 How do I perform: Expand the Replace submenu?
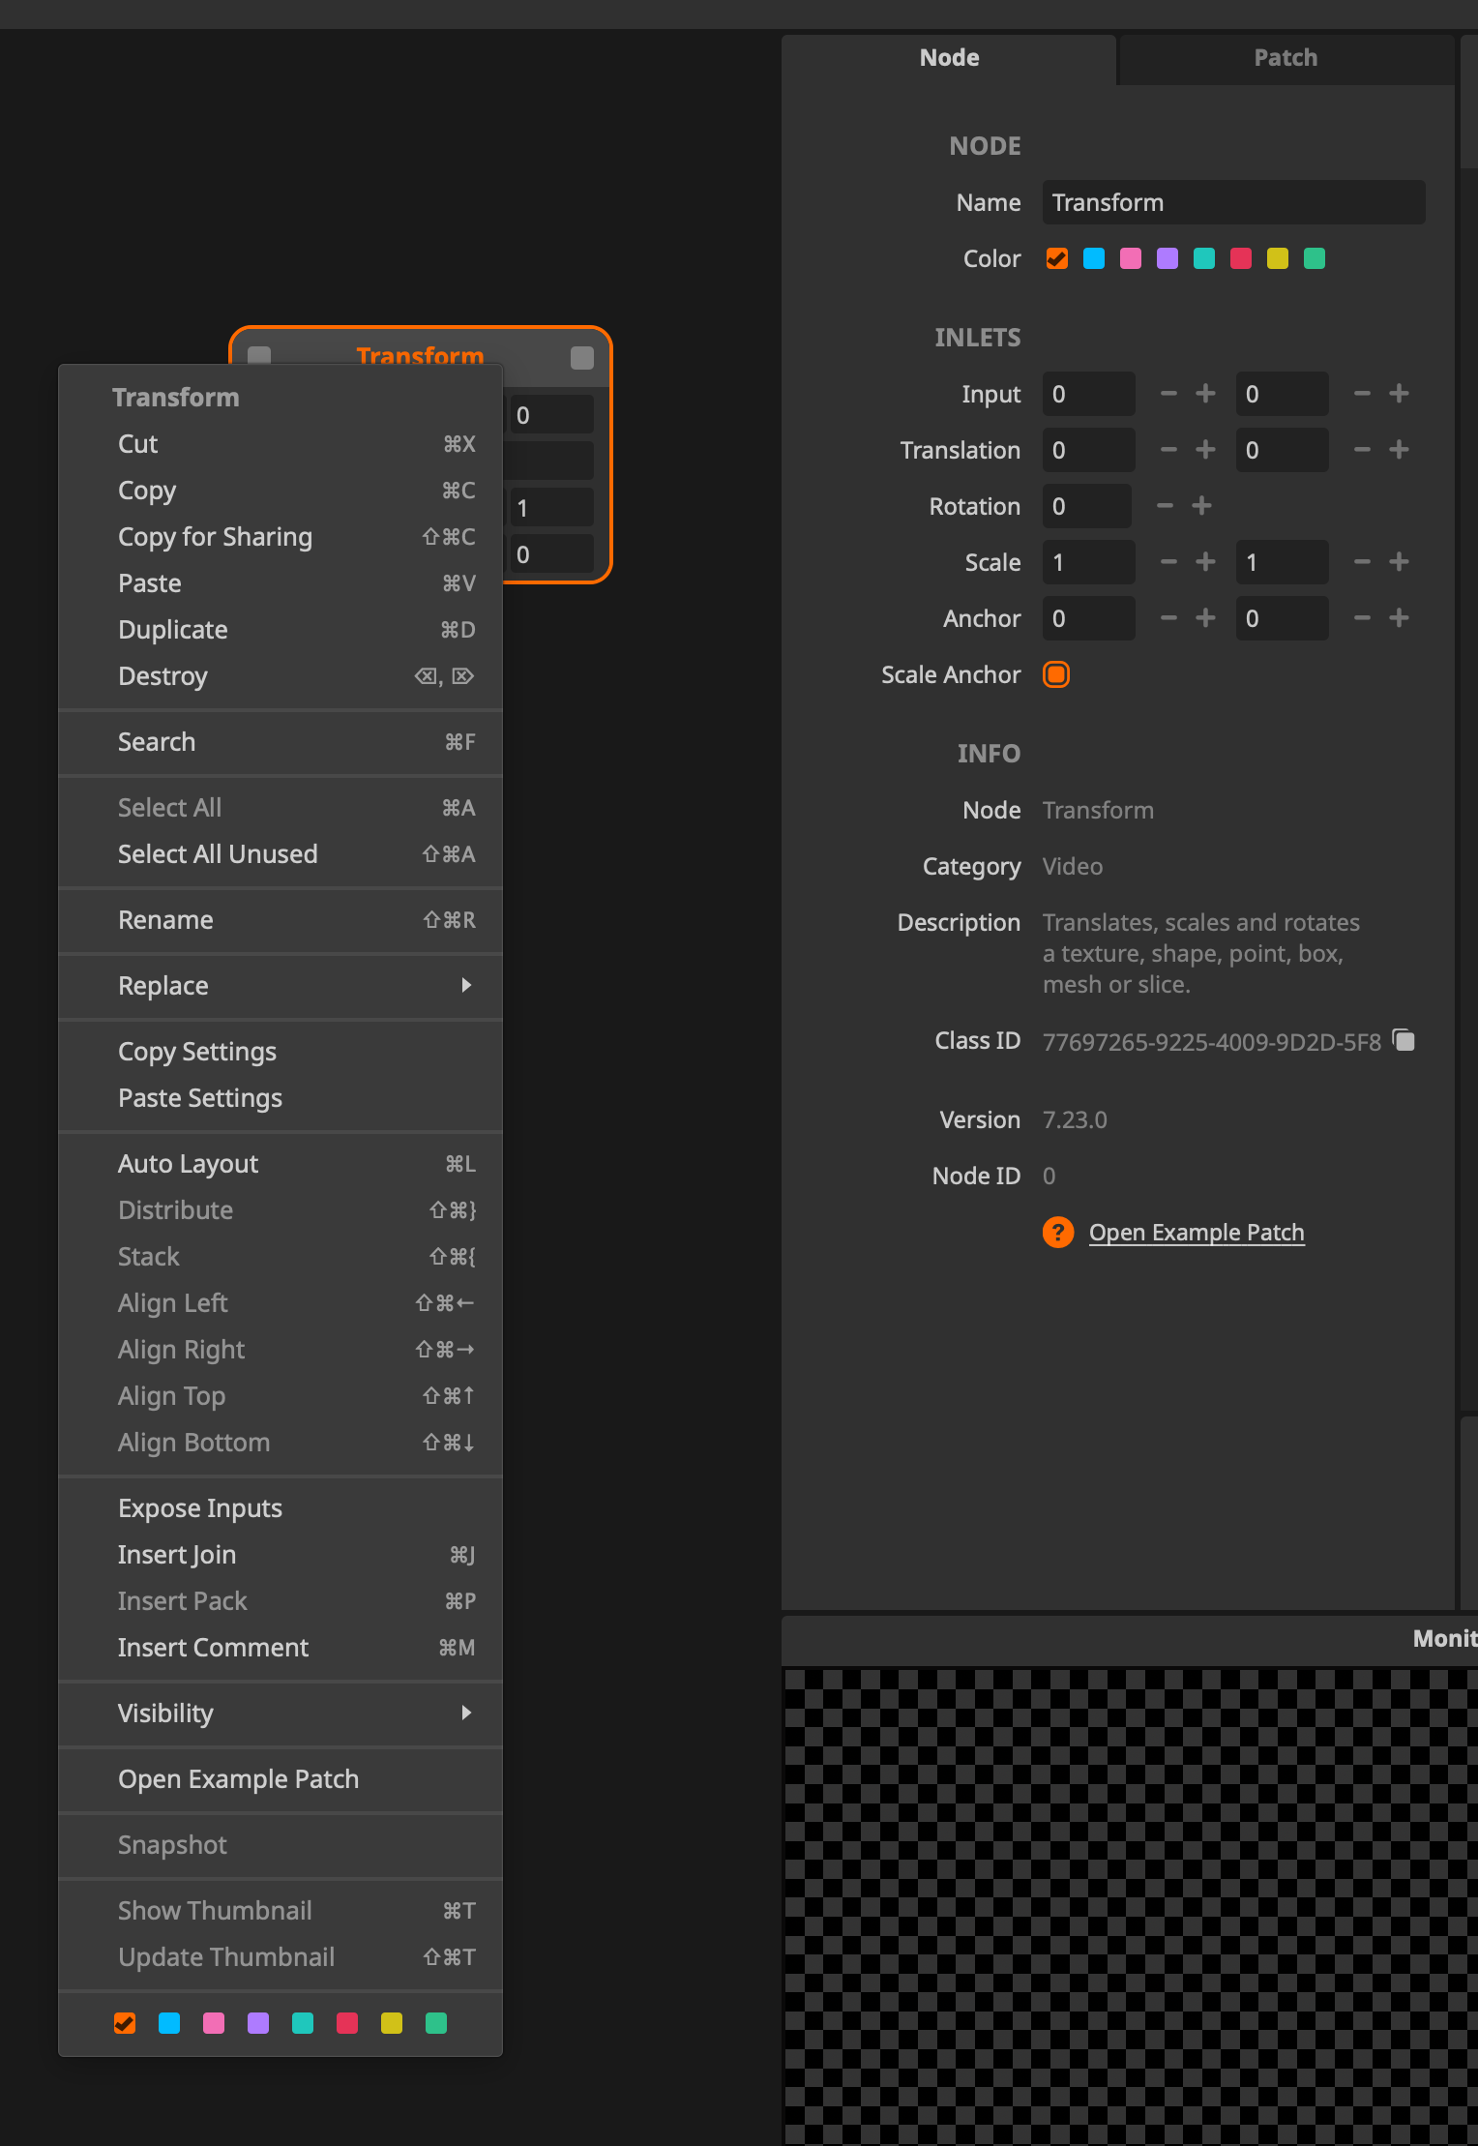[281, 986]
